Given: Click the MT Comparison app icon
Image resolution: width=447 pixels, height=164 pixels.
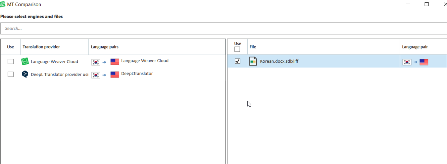Looking at the screenshot, I should (3, 4).
